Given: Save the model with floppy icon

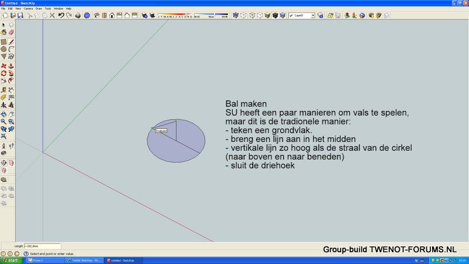Looking at the screenshot, I should (21, 15).
